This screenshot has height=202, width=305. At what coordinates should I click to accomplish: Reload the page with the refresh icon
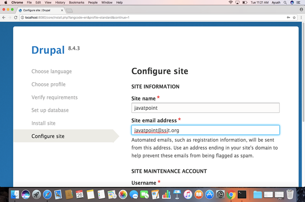(x=16, y=17)
